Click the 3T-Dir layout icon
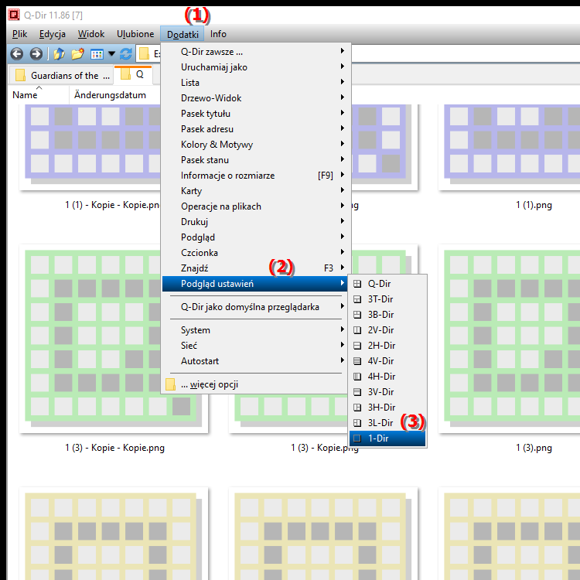Image resolution: width=580 pixels, height=580 pixels. 357,299
